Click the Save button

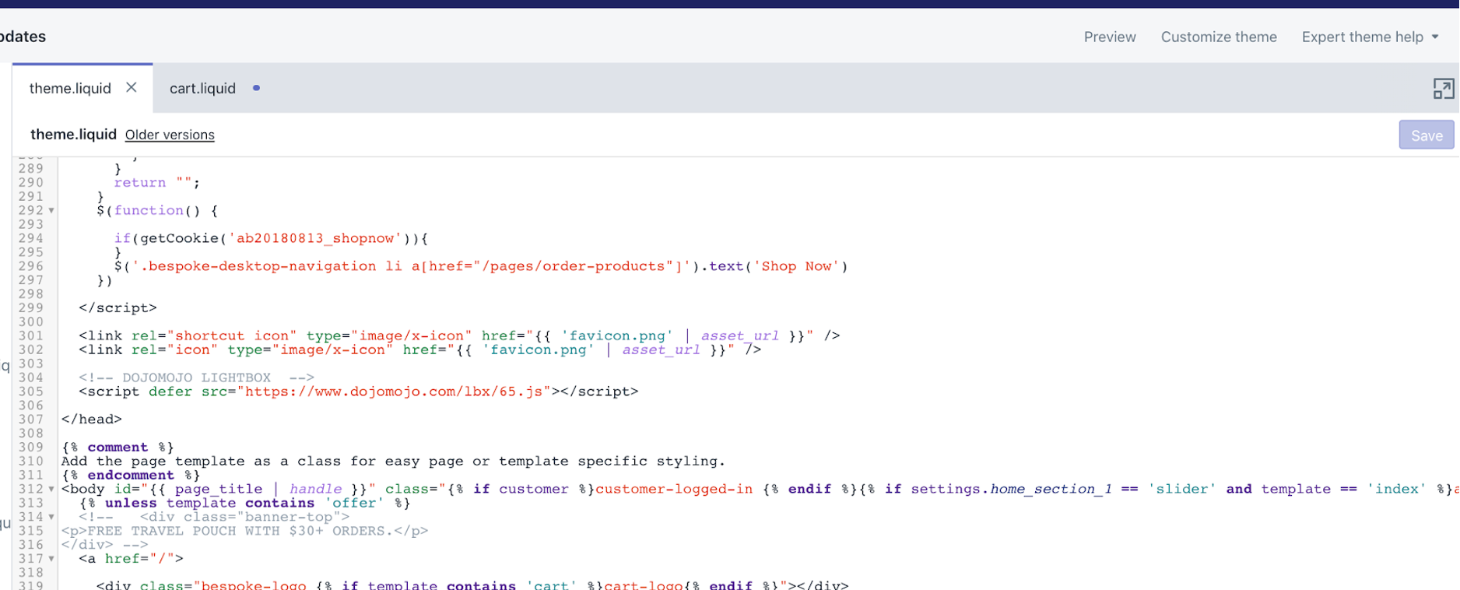pyautogui.click(x=1426, y=135)
